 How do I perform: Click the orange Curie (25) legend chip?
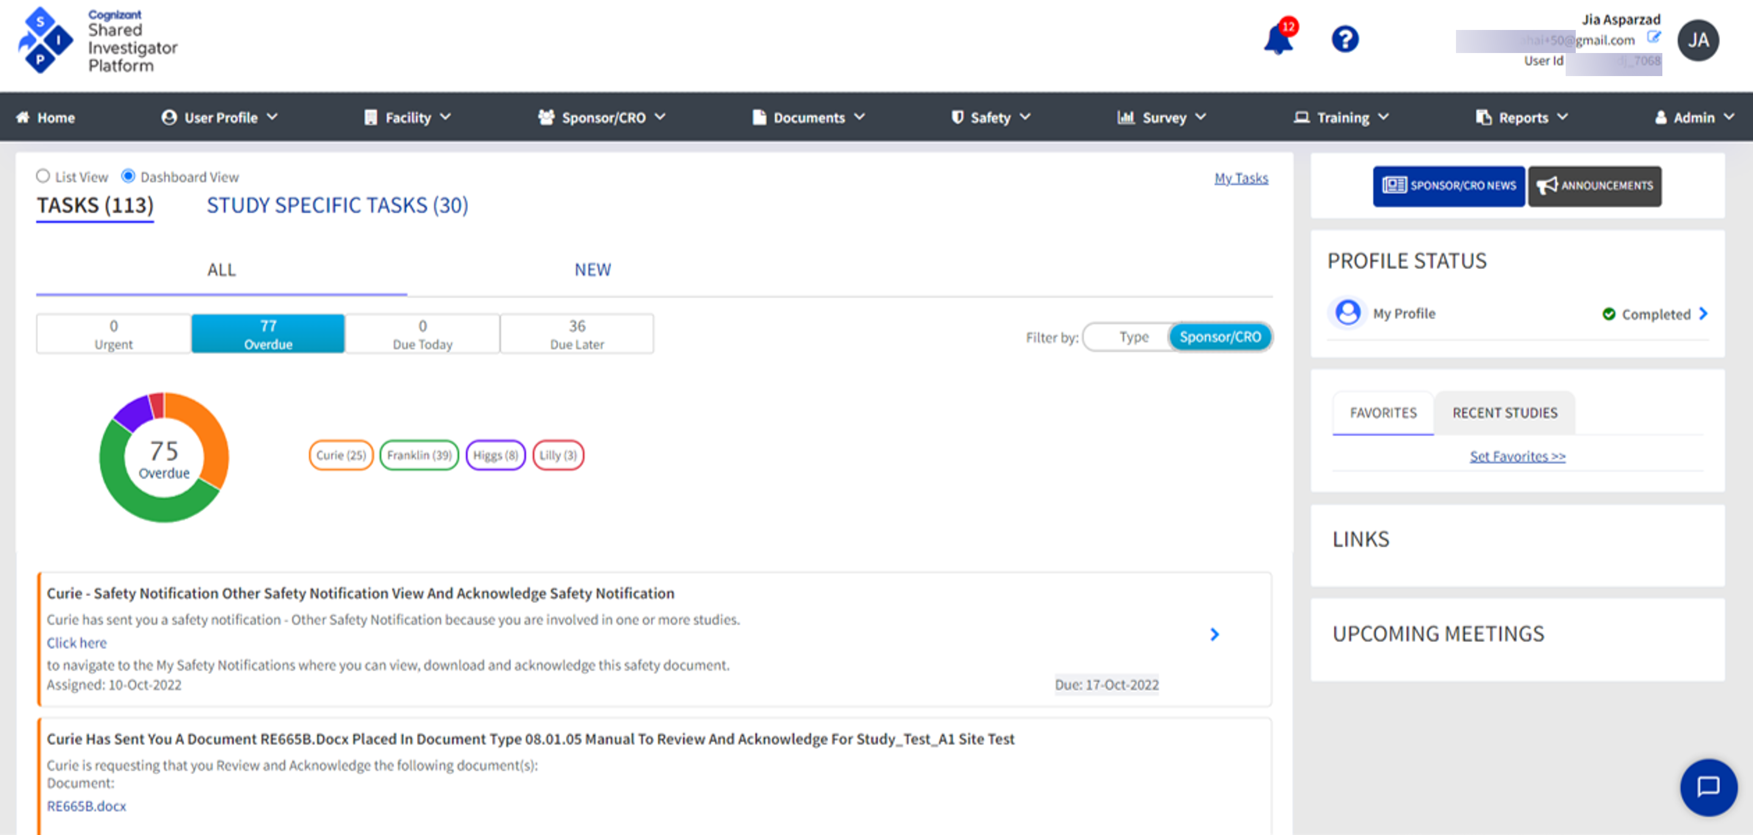(341, 455)
